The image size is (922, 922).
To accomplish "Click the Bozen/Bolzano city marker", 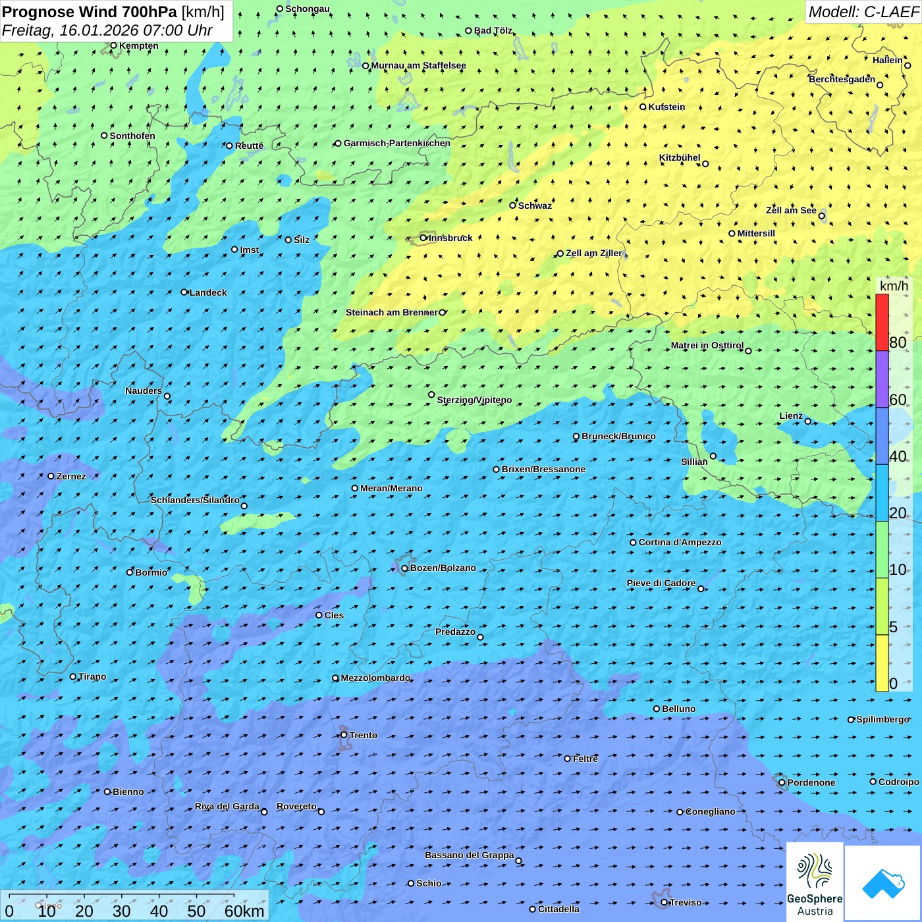I will [404, 568].
